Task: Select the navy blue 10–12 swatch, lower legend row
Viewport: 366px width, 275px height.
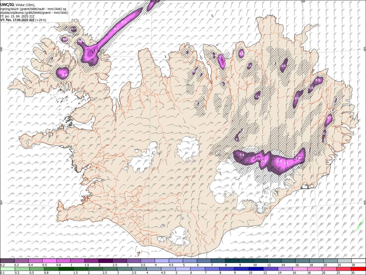Action: pyautogui.click(x=255, y=269)
